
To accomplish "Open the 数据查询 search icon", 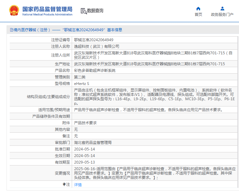I will click(84, 11).
